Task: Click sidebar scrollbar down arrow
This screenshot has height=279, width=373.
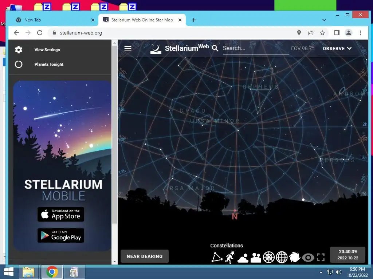Action: (114, 262)
